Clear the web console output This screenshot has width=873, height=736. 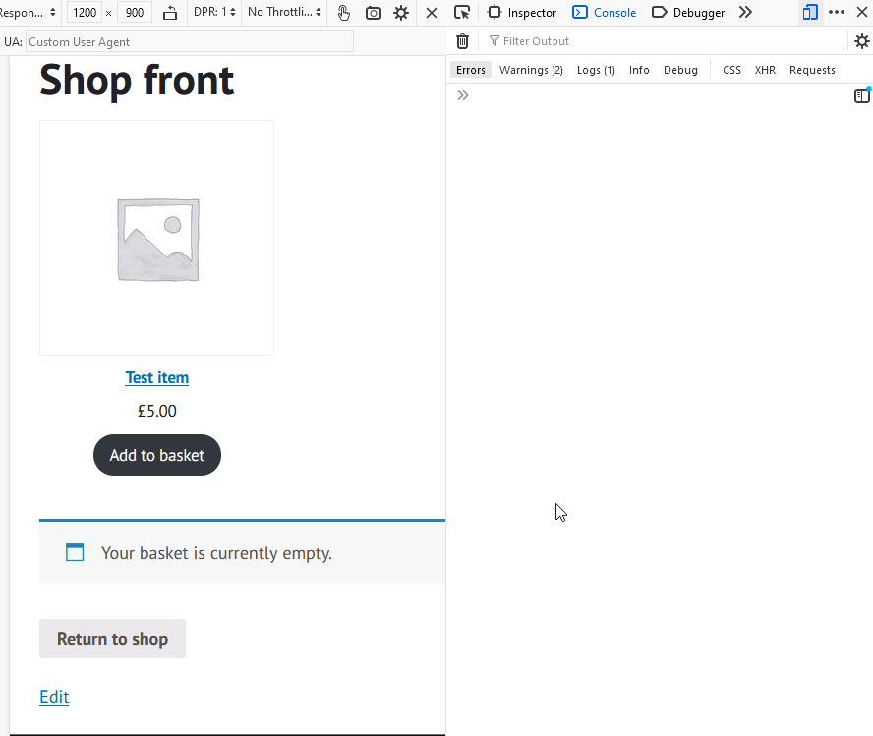(462, 41)
